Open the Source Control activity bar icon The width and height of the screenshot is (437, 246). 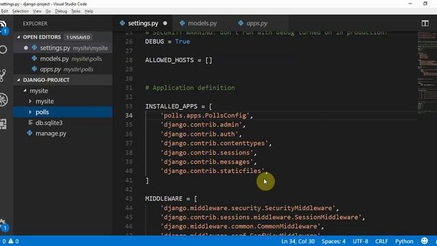3,75
